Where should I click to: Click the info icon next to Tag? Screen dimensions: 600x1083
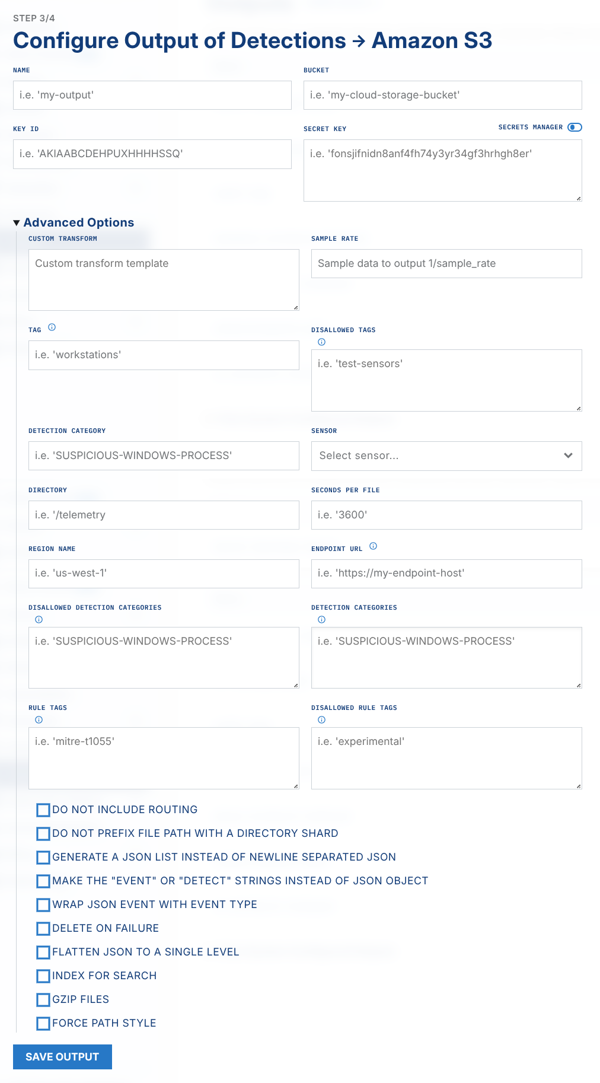click(x=52, y=327)
